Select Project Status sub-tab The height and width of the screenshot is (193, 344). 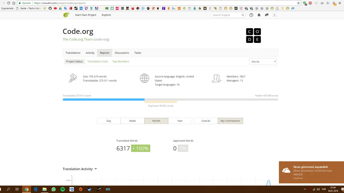click(x=74, y=61)
